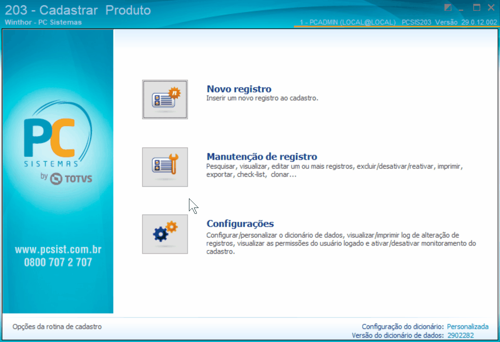Click the Manutenção de registro heading
The width and height of the screenshot is (500, 342).
(x=262, y=156)
